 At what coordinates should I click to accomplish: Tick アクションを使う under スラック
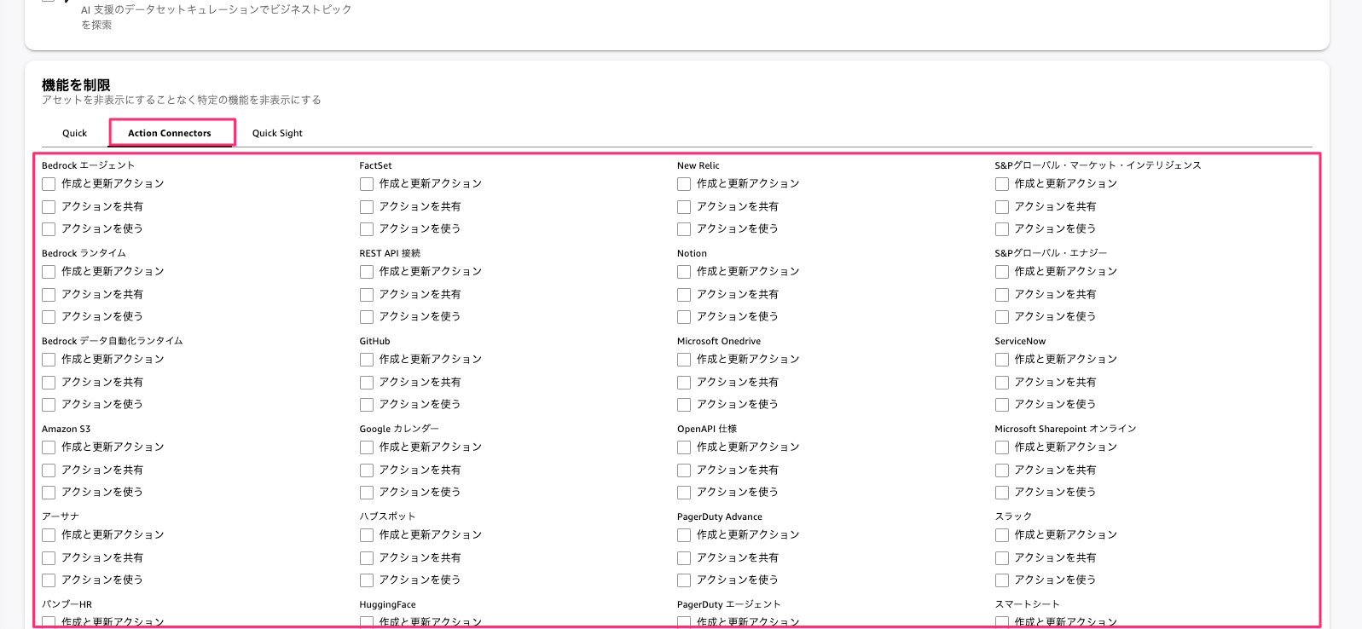pos(1002,580)
